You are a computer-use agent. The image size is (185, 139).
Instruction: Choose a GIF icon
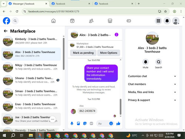coord(91,123)
